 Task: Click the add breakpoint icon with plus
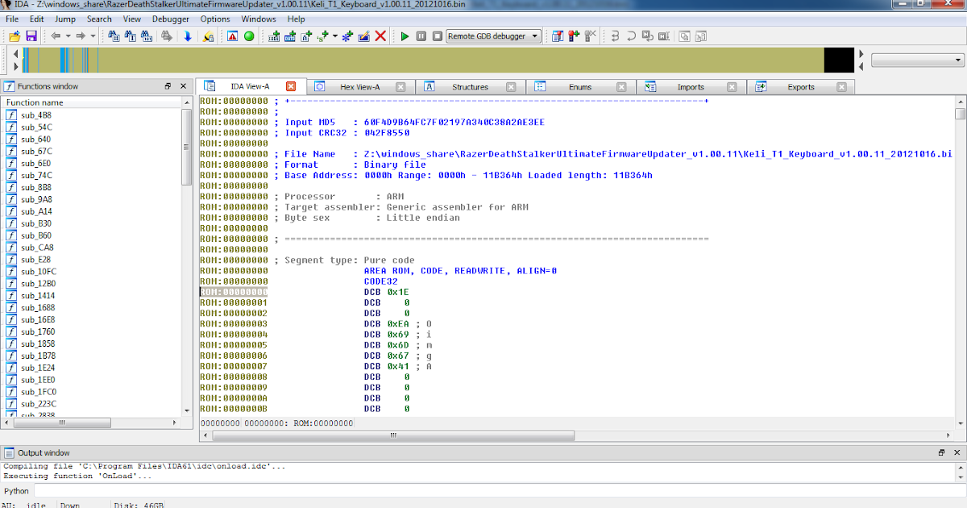(574, 36)
